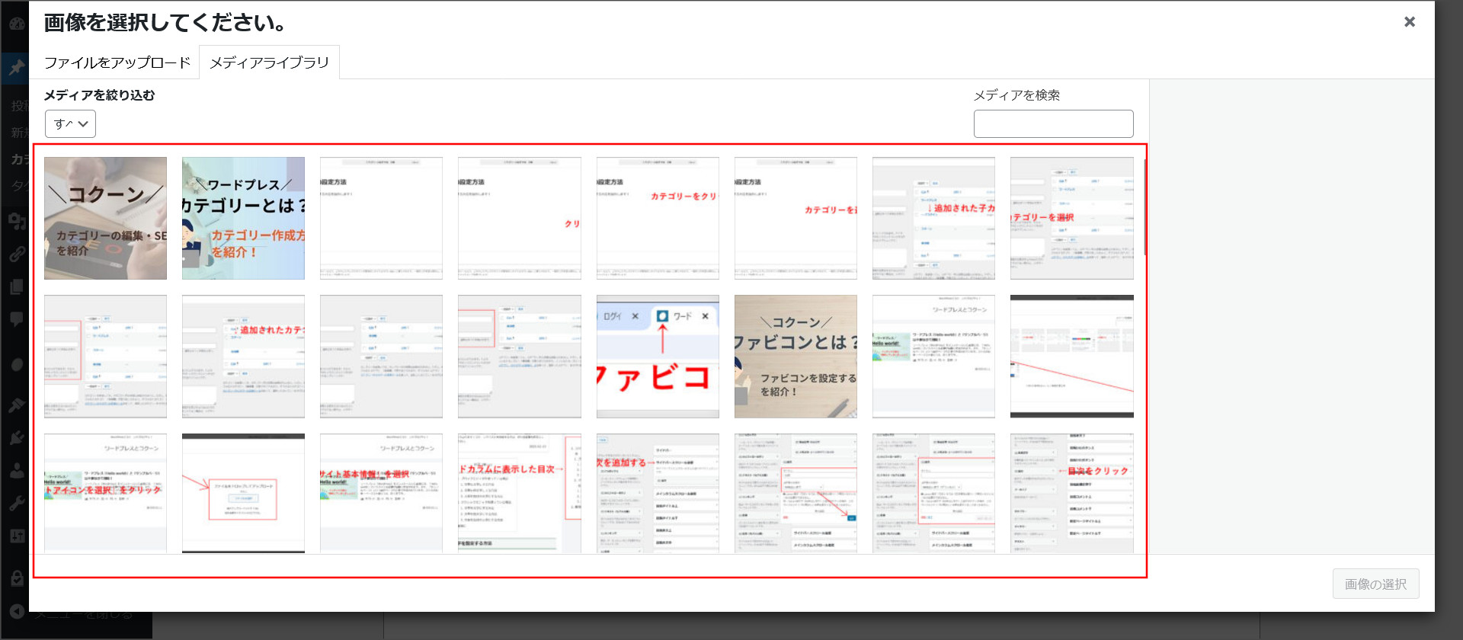Select the ワードプレス カテゴリーとは？ thumbnail
Image resolution: width=1463 pixels, height=640 pixels.
point(243,218)
